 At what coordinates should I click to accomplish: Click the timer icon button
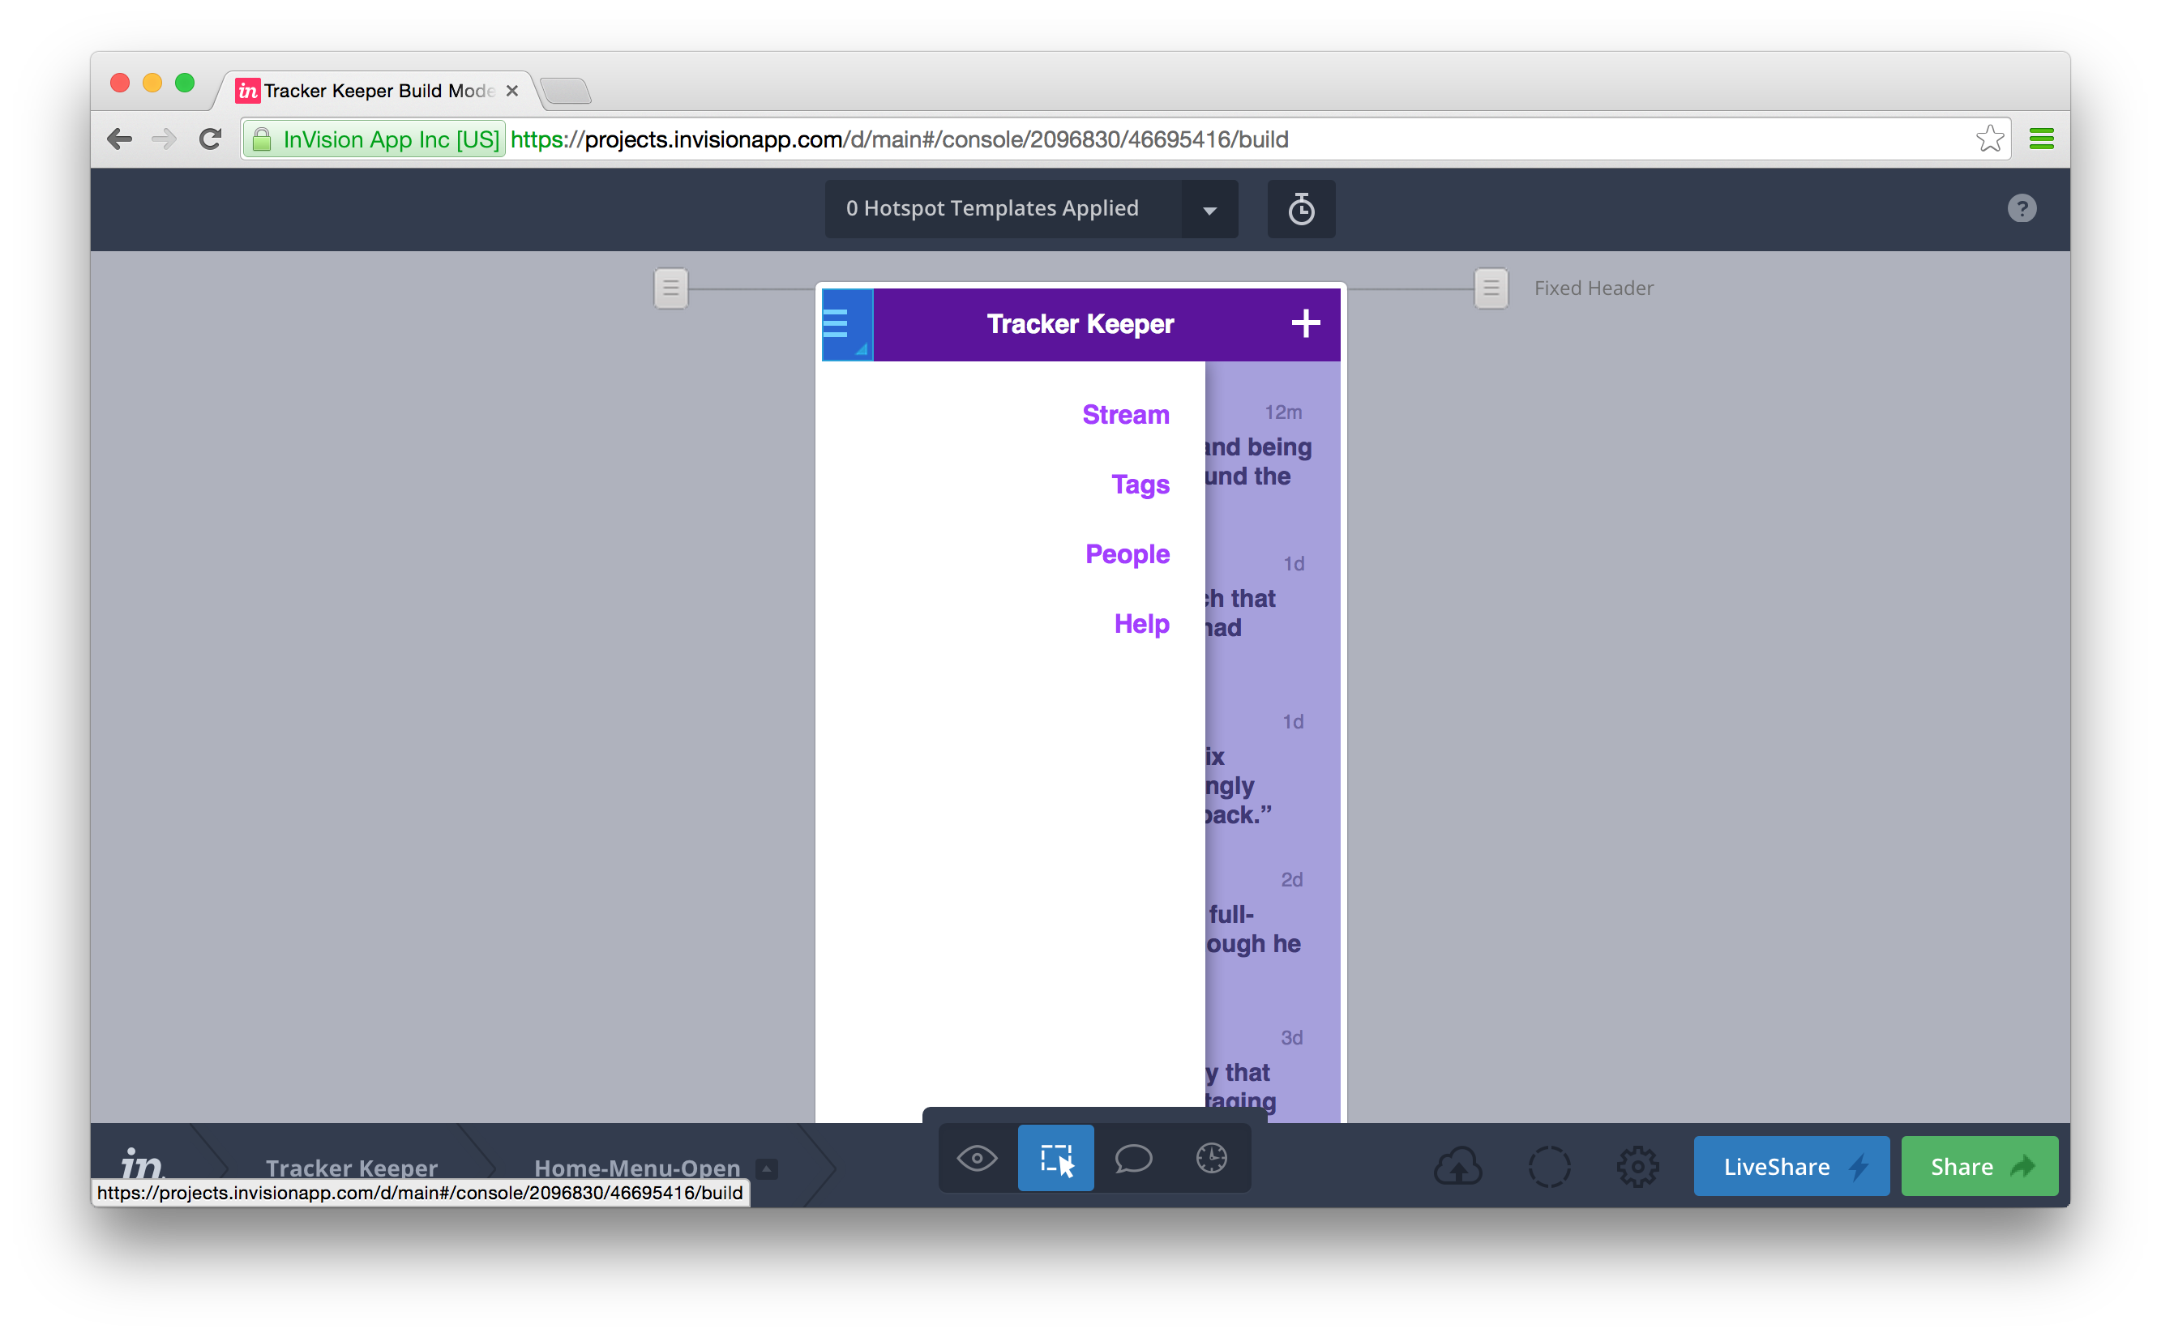(x=1300, y=210)
